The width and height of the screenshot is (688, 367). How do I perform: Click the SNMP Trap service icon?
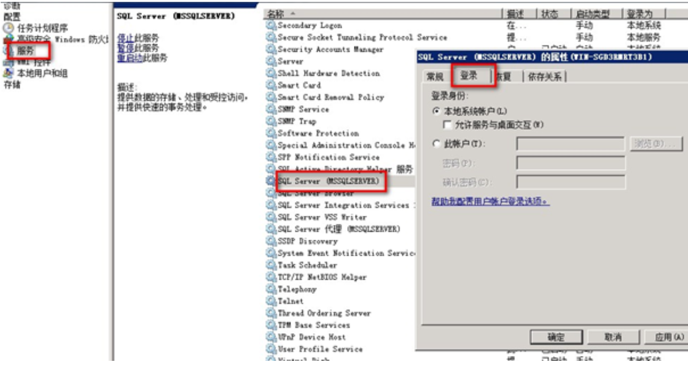point(271,121)
